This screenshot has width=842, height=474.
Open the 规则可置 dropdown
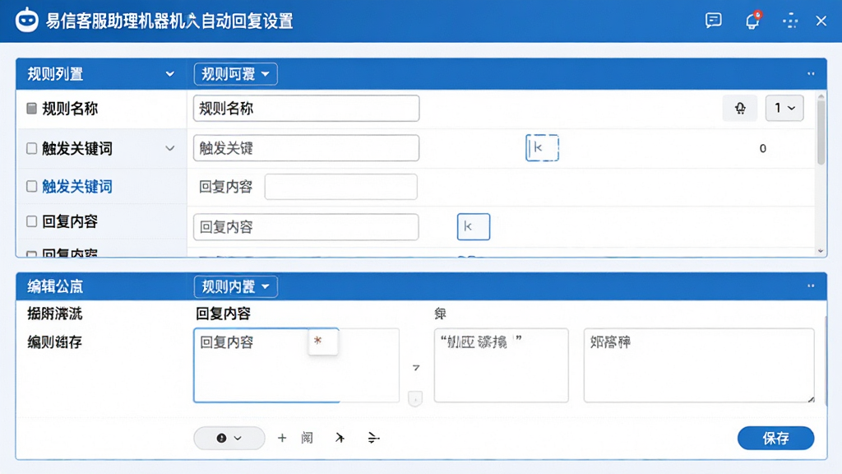coord(236,74)
